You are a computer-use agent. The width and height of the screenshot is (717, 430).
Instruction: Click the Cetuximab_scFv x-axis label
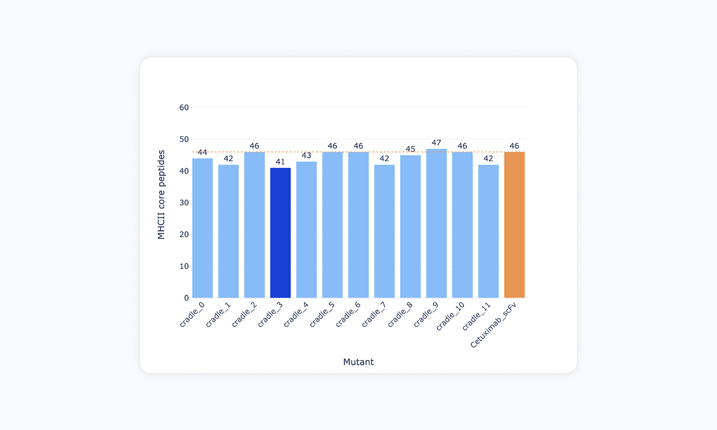point(494,325)
